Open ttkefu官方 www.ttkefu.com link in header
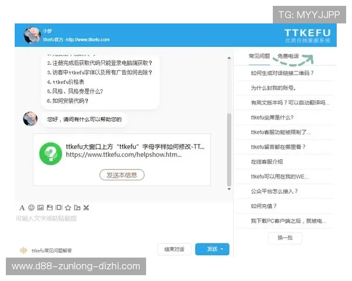The image size is (352, 281). [x=76, y=40]
